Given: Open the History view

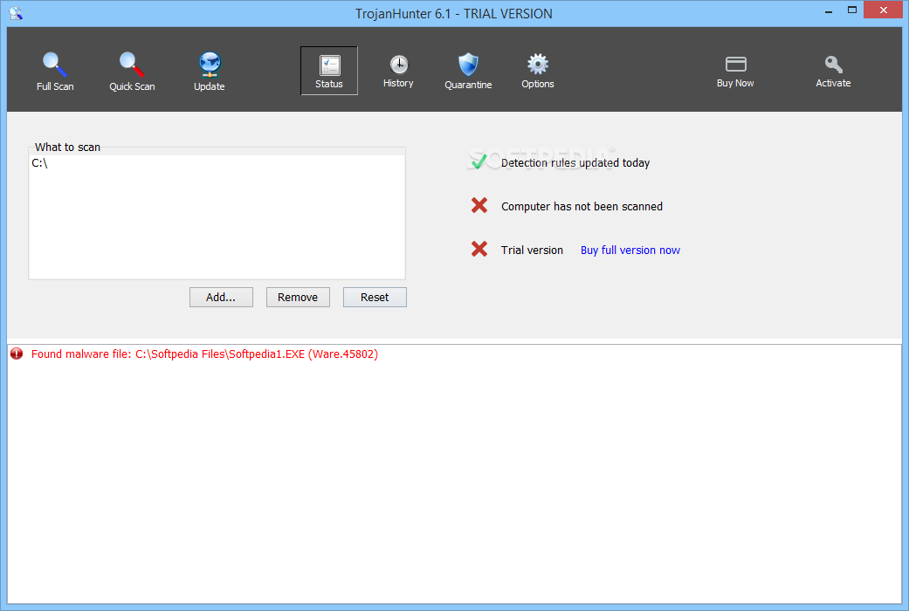Looking at the screenshot, I should (398, 71).
